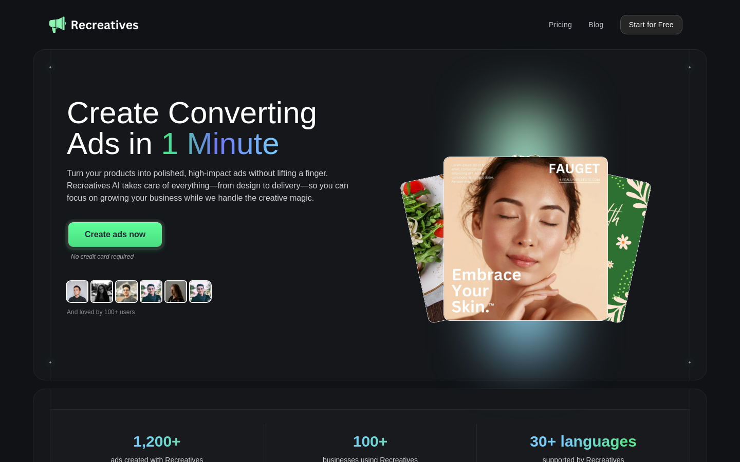
Task: Click the '30+ languages' statistic
Action: tap(583, 441)
